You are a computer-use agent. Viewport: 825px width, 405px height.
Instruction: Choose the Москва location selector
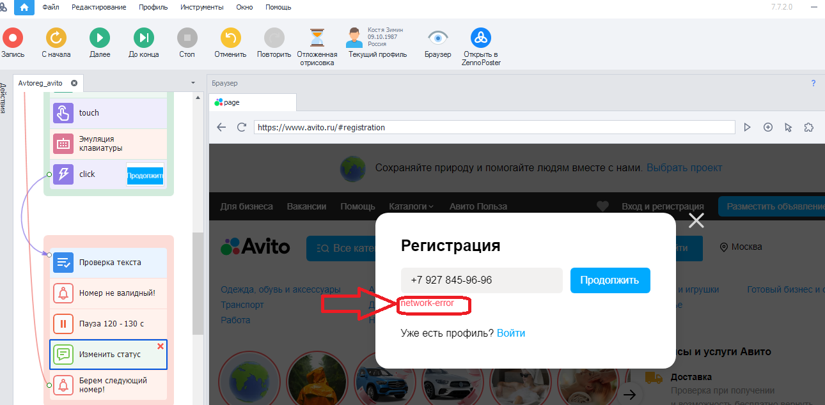point(741,247)
